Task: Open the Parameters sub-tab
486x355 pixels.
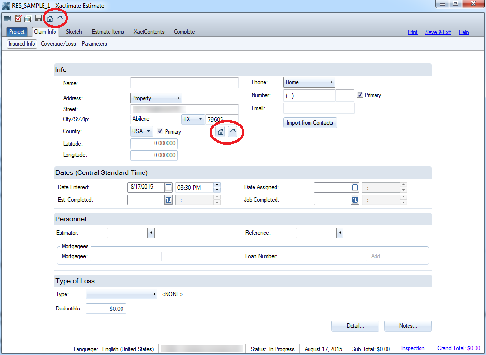Action: tap(94, 44)
